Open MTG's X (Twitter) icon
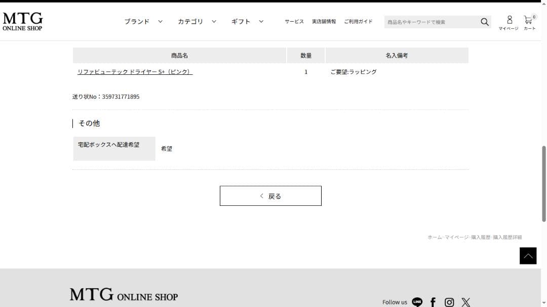The image size is (547, 307). [x=465, y=302]
